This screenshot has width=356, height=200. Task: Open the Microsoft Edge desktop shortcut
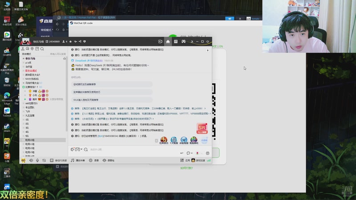7,99
